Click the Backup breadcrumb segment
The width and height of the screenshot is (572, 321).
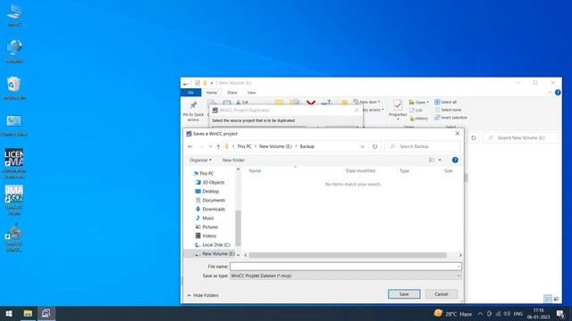[307, 146]
